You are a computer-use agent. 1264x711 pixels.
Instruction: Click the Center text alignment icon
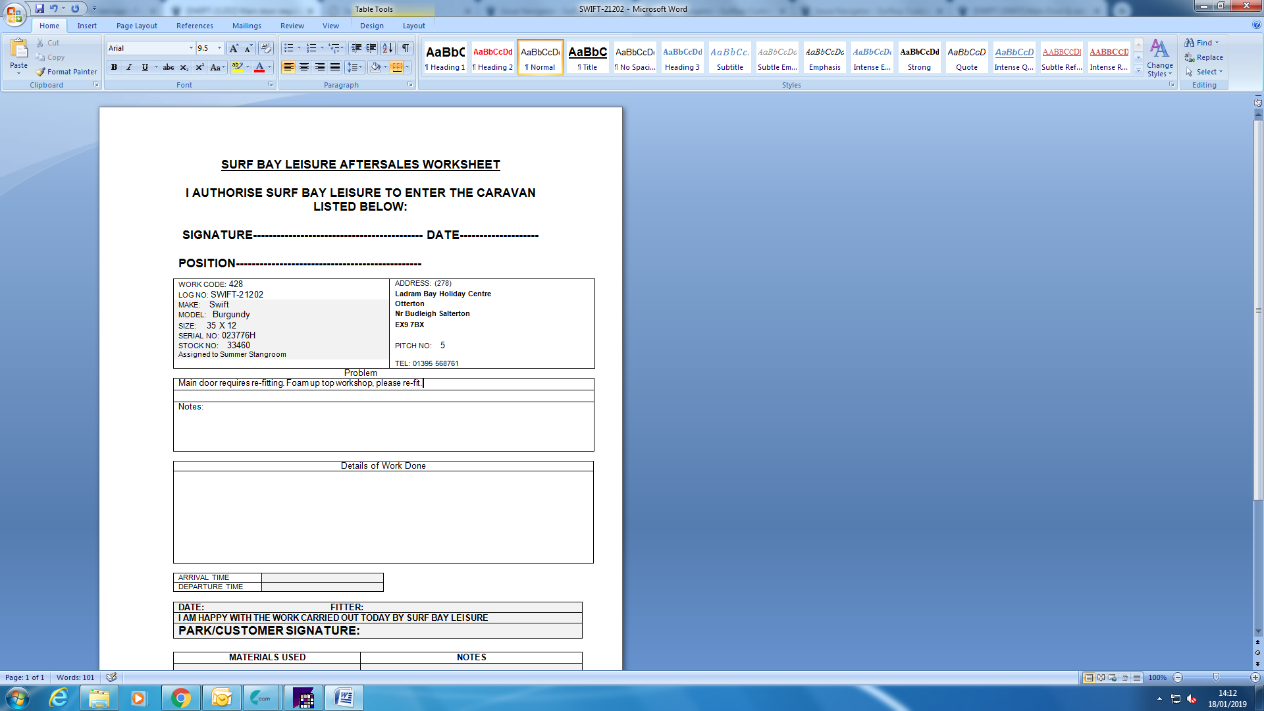click(304, 67)
